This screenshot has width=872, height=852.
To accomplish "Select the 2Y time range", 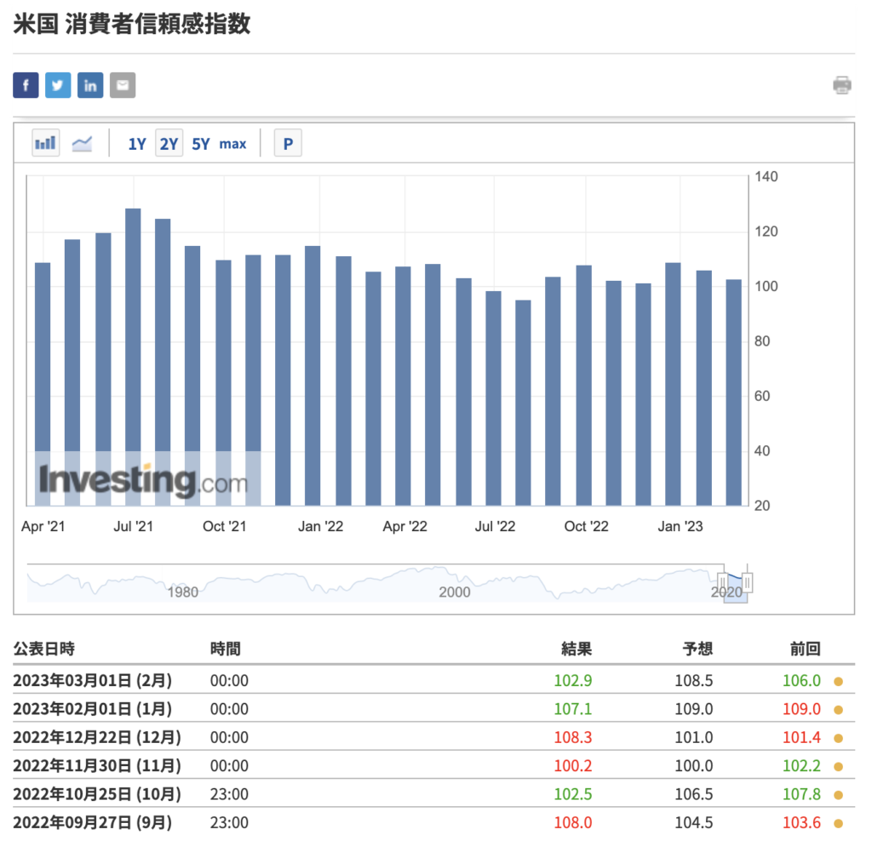I will click(169, 143).
